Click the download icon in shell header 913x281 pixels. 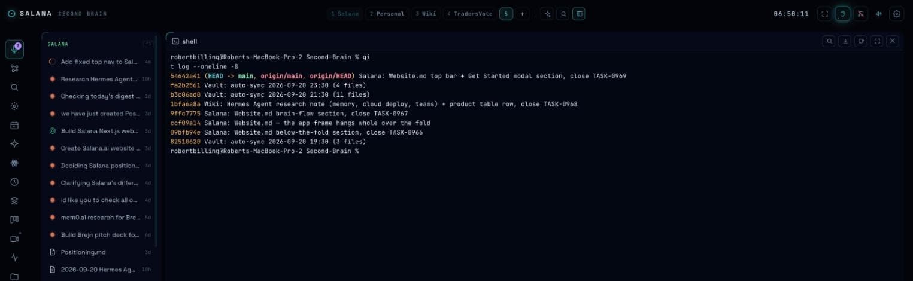click(845, 41)
